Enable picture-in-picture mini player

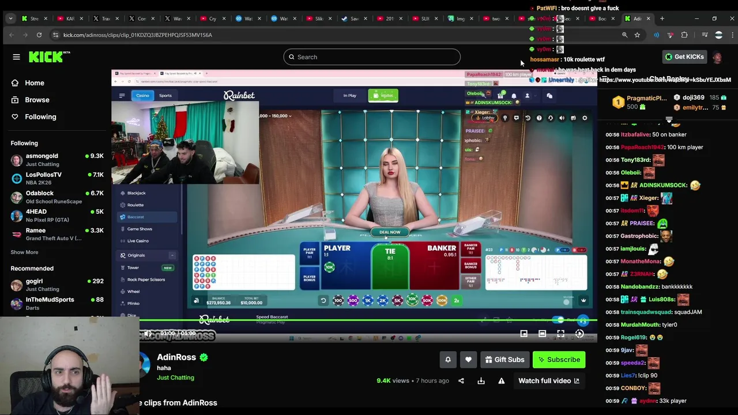(524, 333)
